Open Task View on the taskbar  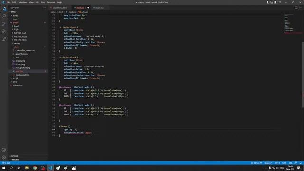click(x=19, y=168)
